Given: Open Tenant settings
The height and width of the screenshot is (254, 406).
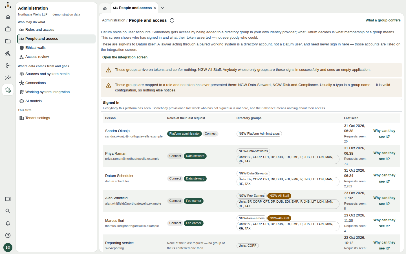Looking at the screenshot, I should click(x=56, y=118).
